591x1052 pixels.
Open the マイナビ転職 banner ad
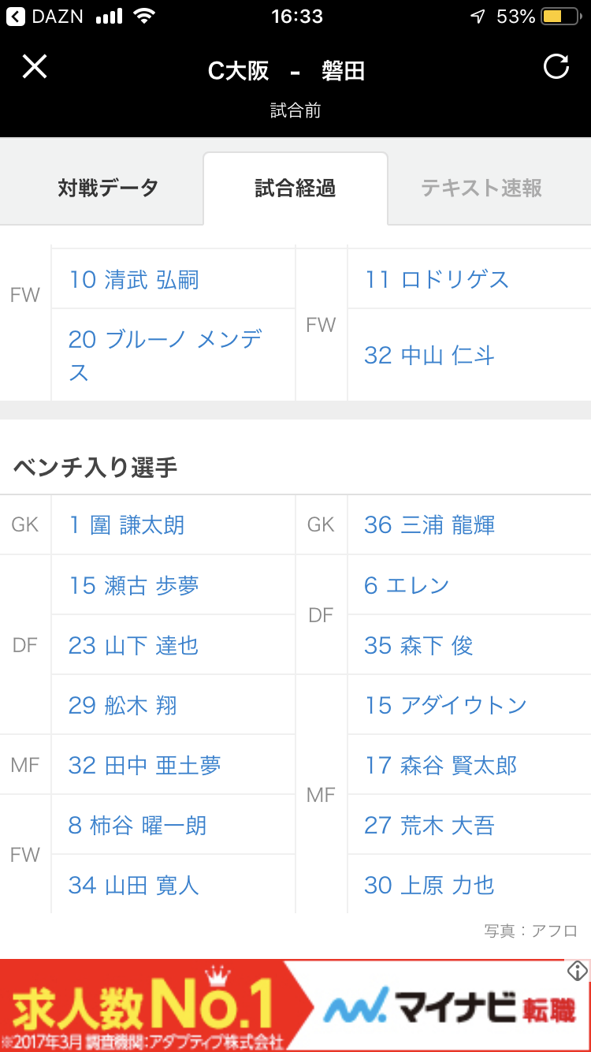(295, 1005)
